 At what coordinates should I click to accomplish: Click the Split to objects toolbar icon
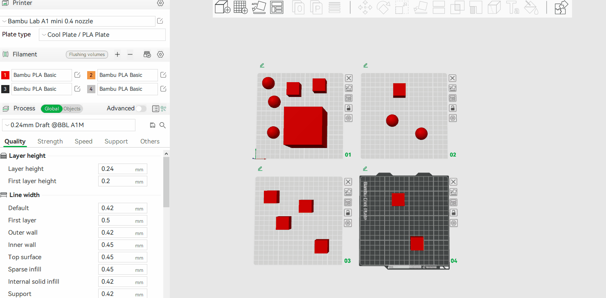pyautogui.click(x=298, y=7)
